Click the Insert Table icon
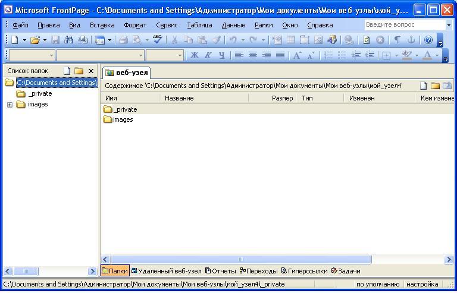 (x=291, y=40)
